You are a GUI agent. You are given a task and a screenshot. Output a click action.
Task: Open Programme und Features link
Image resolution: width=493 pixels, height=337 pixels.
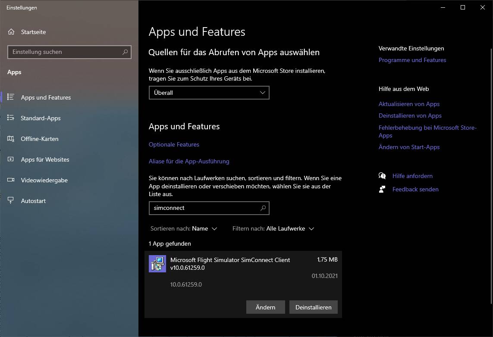(412, 60)
